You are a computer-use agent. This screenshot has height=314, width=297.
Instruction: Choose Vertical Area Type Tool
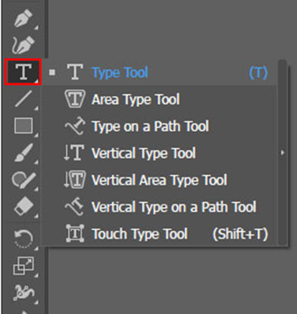tap(159, 180)
